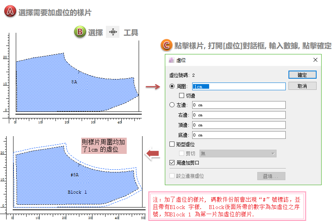Screen dimensions: 332x221
Task: Click the 選項... button
Action: click(x=271, y=176)
